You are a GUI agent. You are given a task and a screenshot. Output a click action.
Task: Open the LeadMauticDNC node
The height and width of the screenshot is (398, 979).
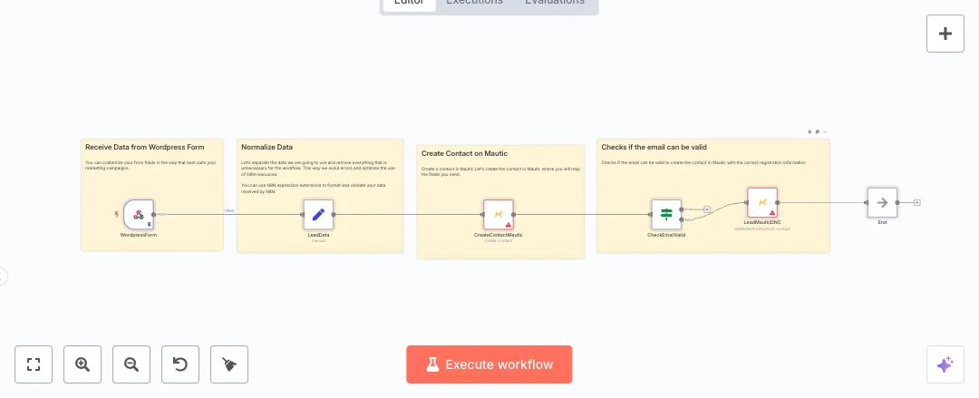pyautogui.click(x=761, y=202)
